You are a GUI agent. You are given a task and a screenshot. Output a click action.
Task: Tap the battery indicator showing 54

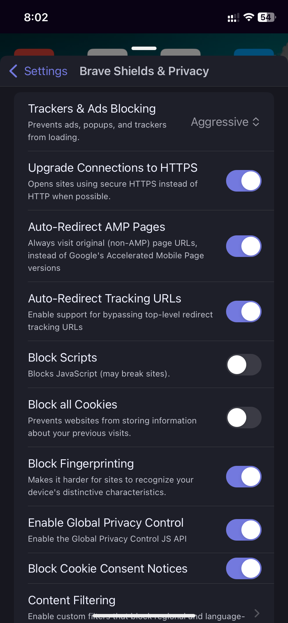point(267,17)
